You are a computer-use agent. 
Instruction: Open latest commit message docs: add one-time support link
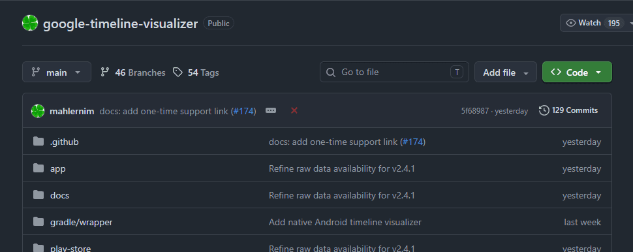[x=164, y=111]
